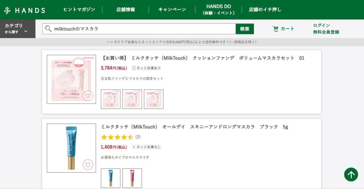Click the magnifier icon in search box
The image size is (364, 189).
click(48, 29)
